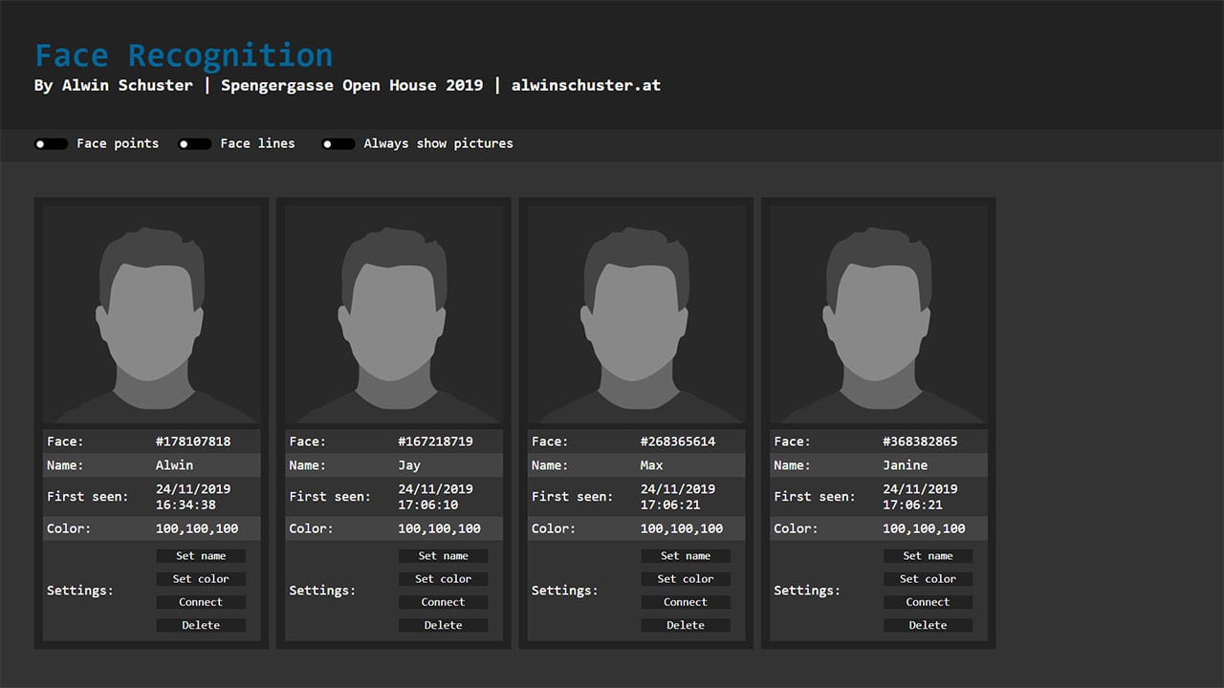
Task: Click the name value Alwin
Action: pos(174,465)
